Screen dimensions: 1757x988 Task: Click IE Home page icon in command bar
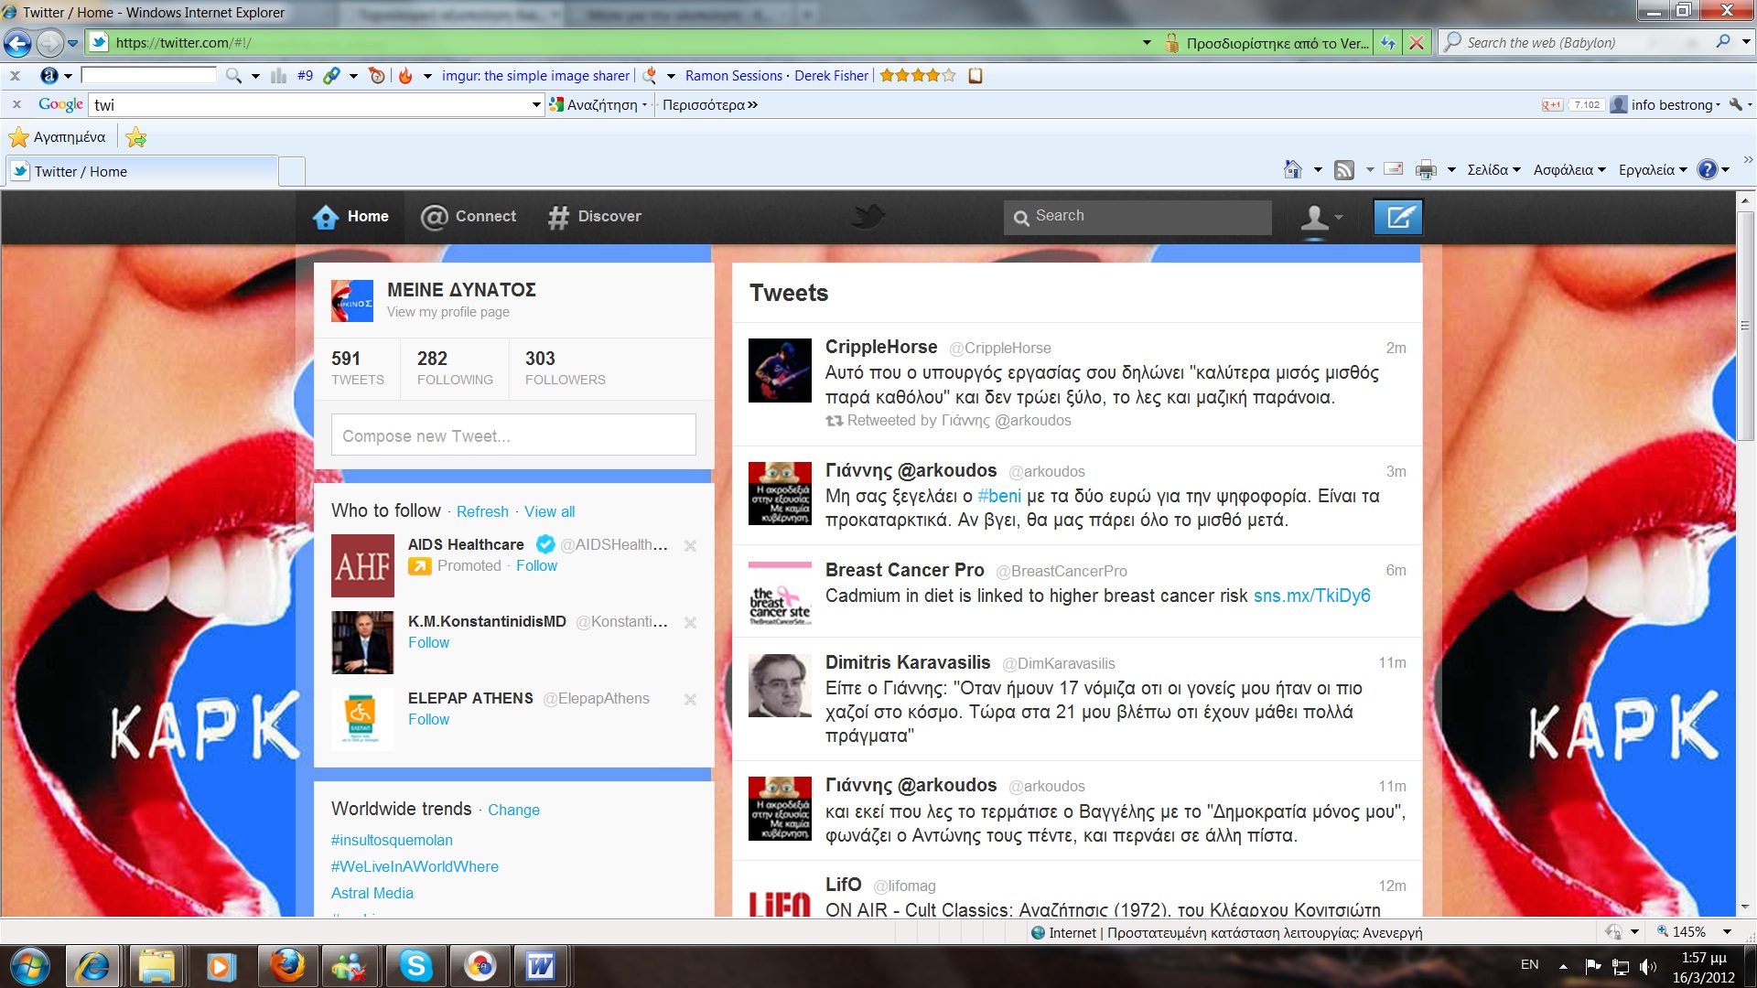[x=1293, y=169]
